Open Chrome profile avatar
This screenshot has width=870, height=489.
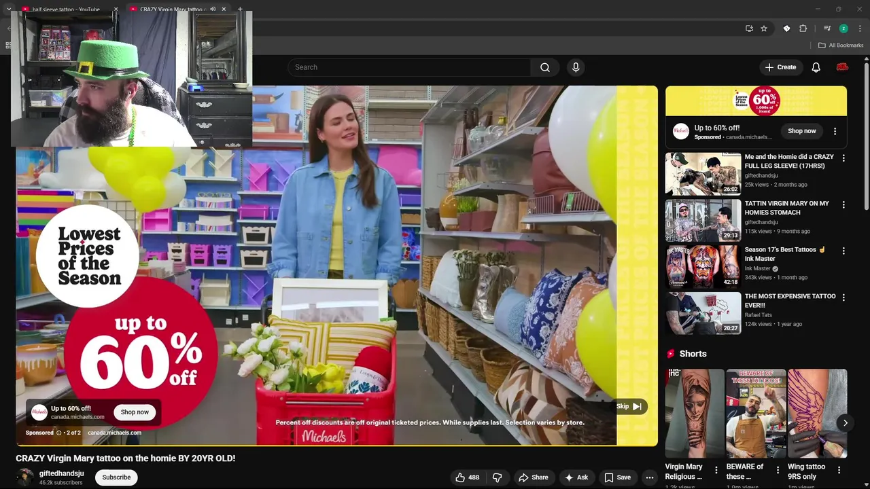(843, 29)
